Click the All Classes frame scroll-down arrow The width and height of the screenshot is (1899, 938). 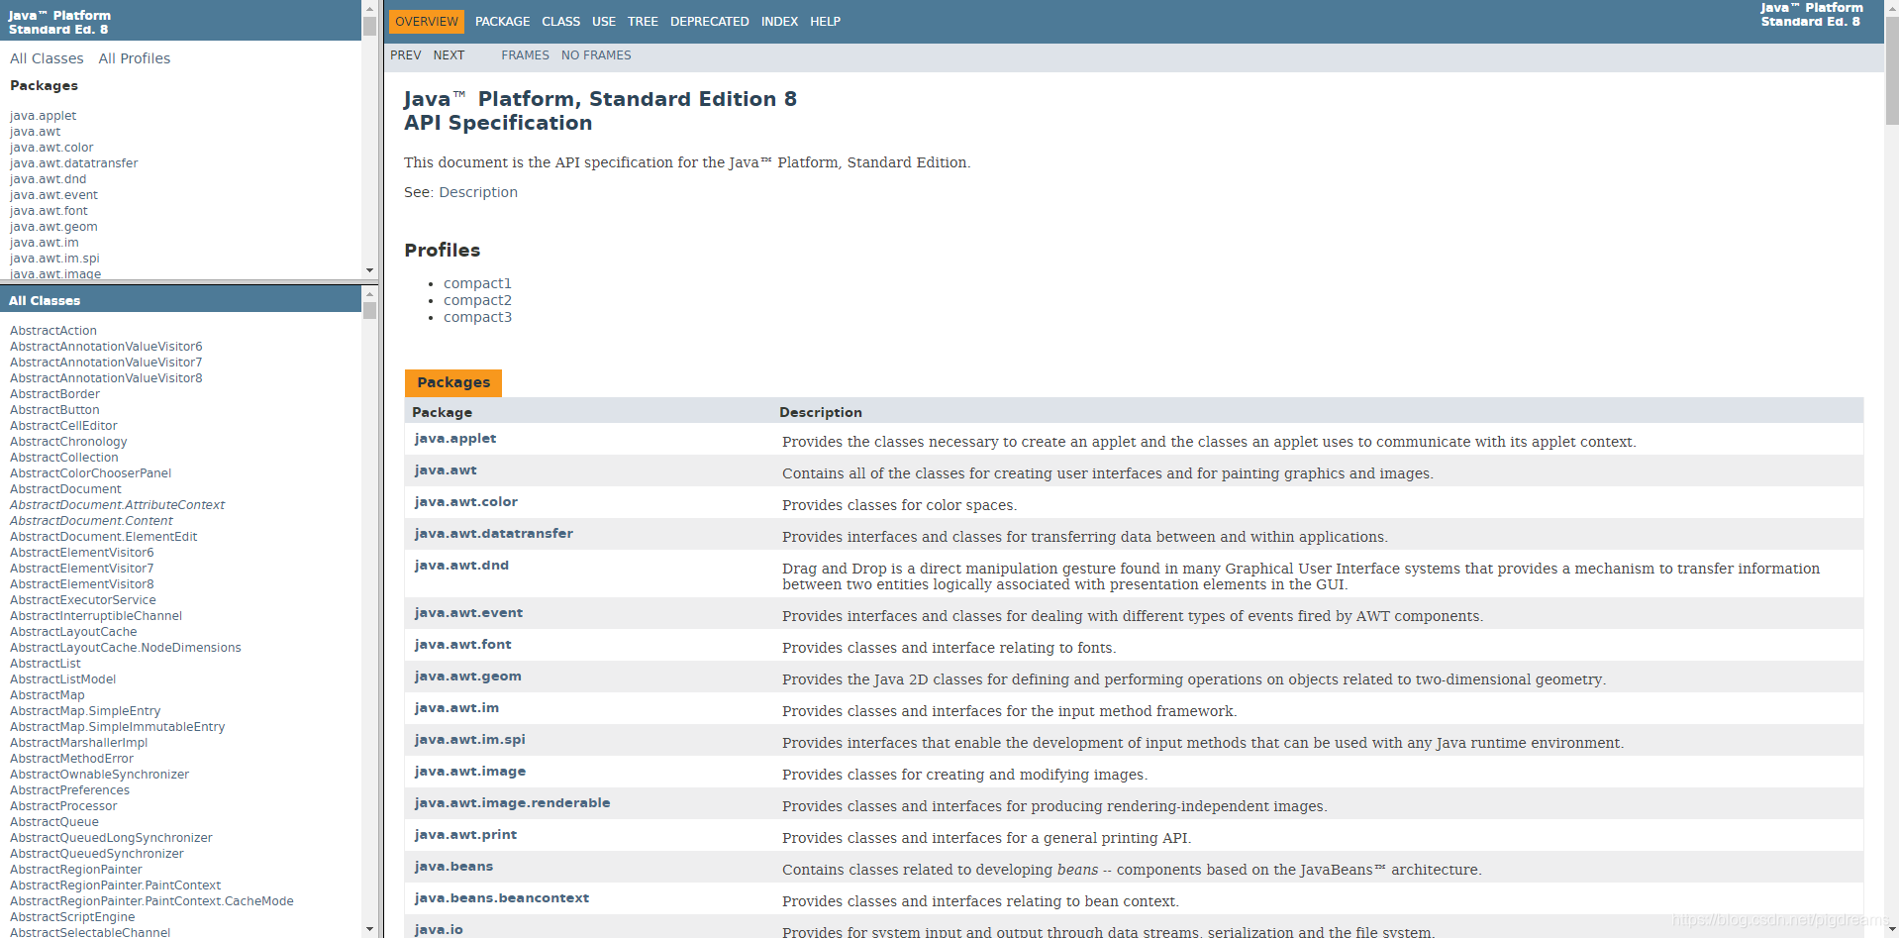click(369, 929)
